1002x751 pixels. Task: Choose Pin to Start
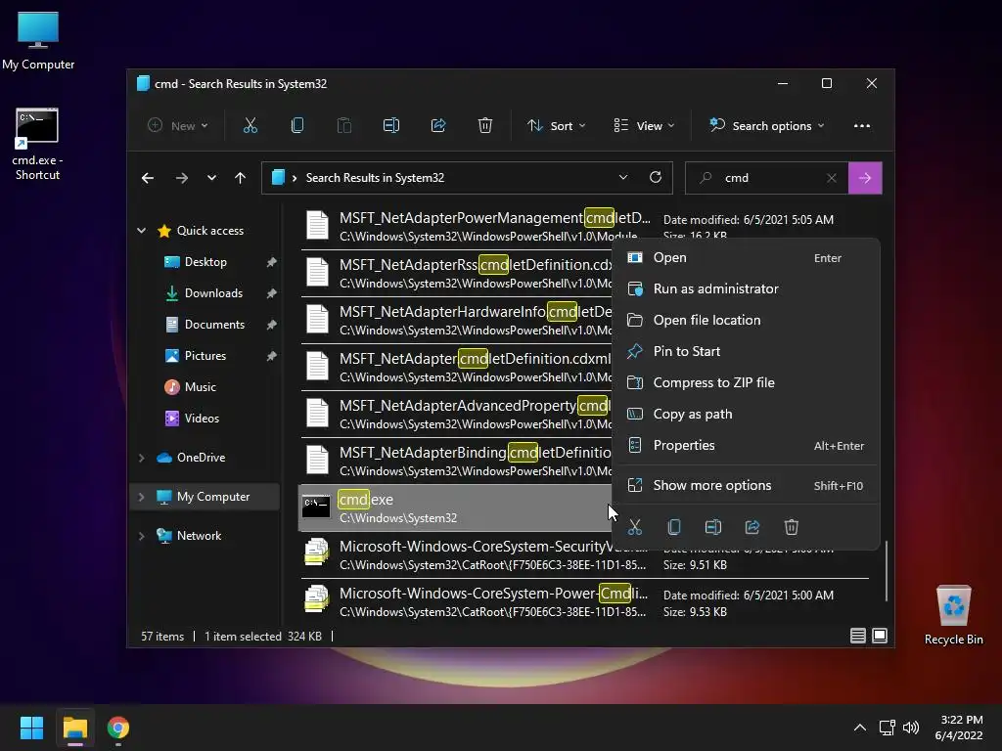tap(745, 352)
